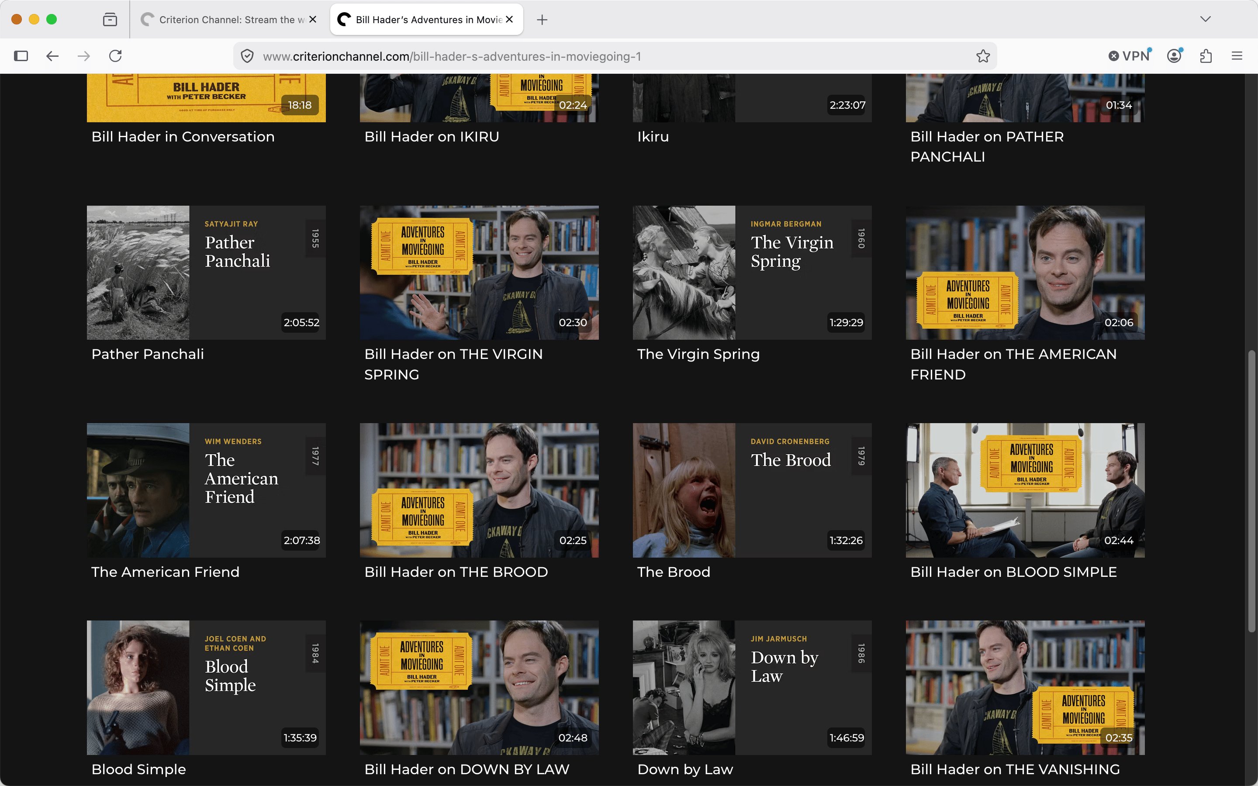The width and height of the screenshot is (1258, 786).
Task: Open the VPN status indicator
Action: (1130, 56)
